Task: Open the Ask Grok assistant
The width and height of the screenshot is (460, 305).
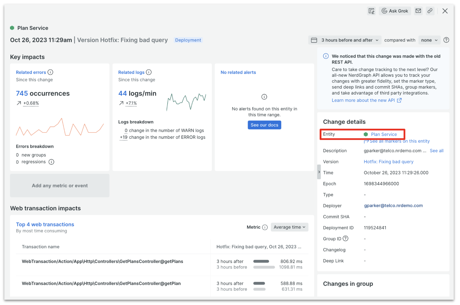Action: 395,11
